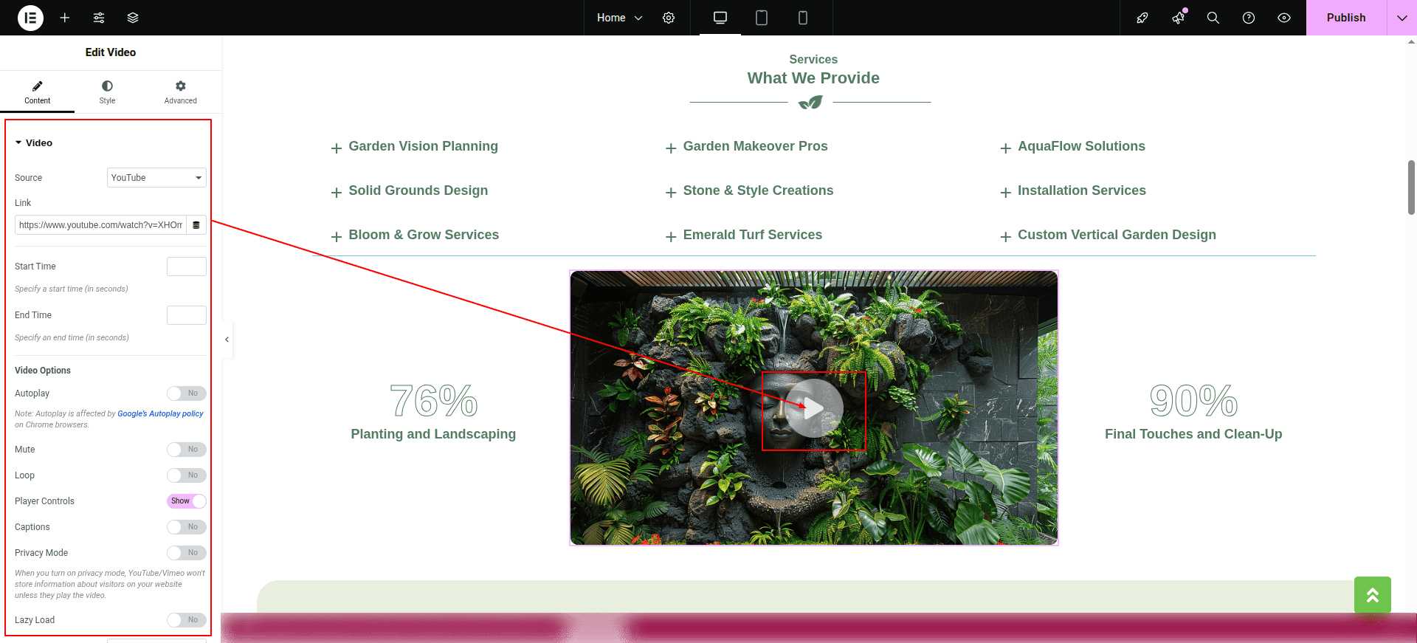Open page settings gear icon
The width and height of the screenshot is (1417, 643).
tap(669, 18)
